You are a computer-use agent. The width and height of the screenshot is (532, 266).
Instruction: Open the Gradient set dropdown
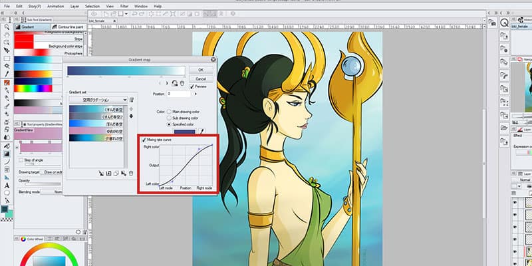click(x=98, y=100)
